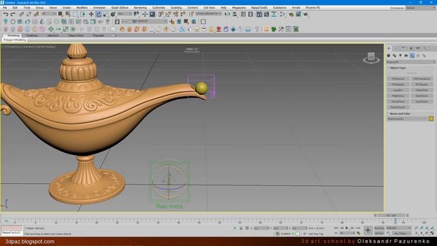The height and width of the screenshot is (246, 437).
Task: Click the Render teapot icon
Action: pos(306,14)
